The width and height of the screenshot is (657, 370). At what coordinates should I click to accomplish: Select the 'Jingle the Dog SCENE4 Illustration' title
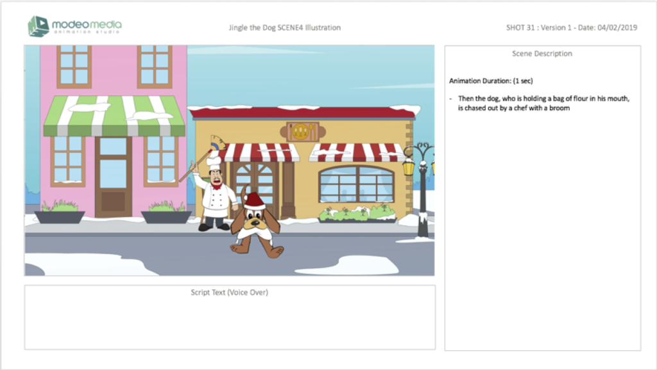284,28
